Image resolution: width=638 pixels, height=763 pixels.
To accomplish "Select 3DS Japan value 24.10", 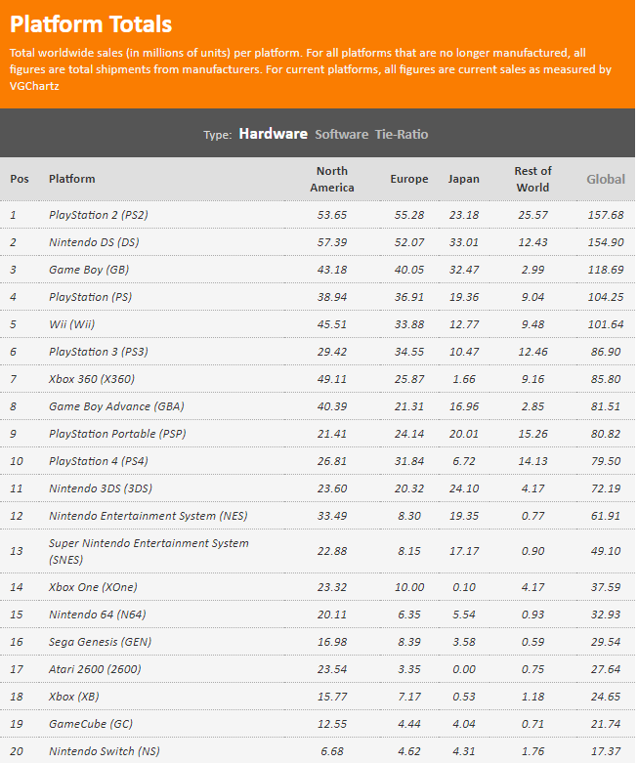I will click(464, 488).
